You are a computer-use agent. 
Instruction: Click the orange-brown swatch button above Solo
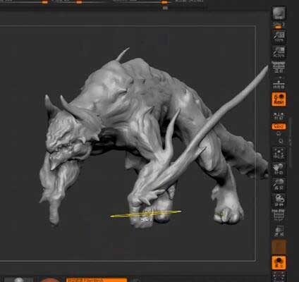(279, 247)
